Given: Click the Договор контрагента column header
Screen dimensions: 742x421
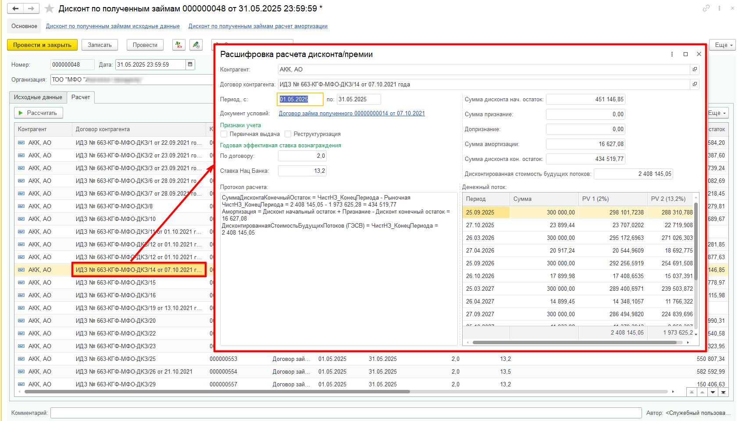Looking at the screenshot, I should click(139, 129).
